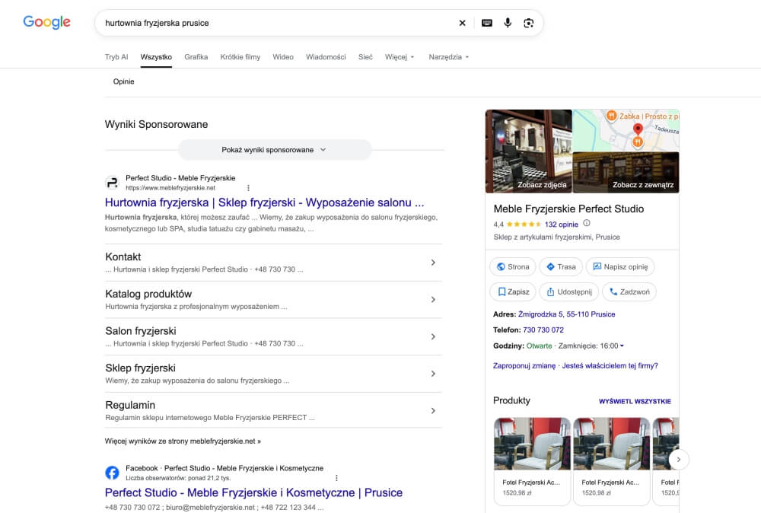The image size is (761, 513).
Task: Open the Sklep fryzjerski sitelink row
Action: [x=273, y=374]
